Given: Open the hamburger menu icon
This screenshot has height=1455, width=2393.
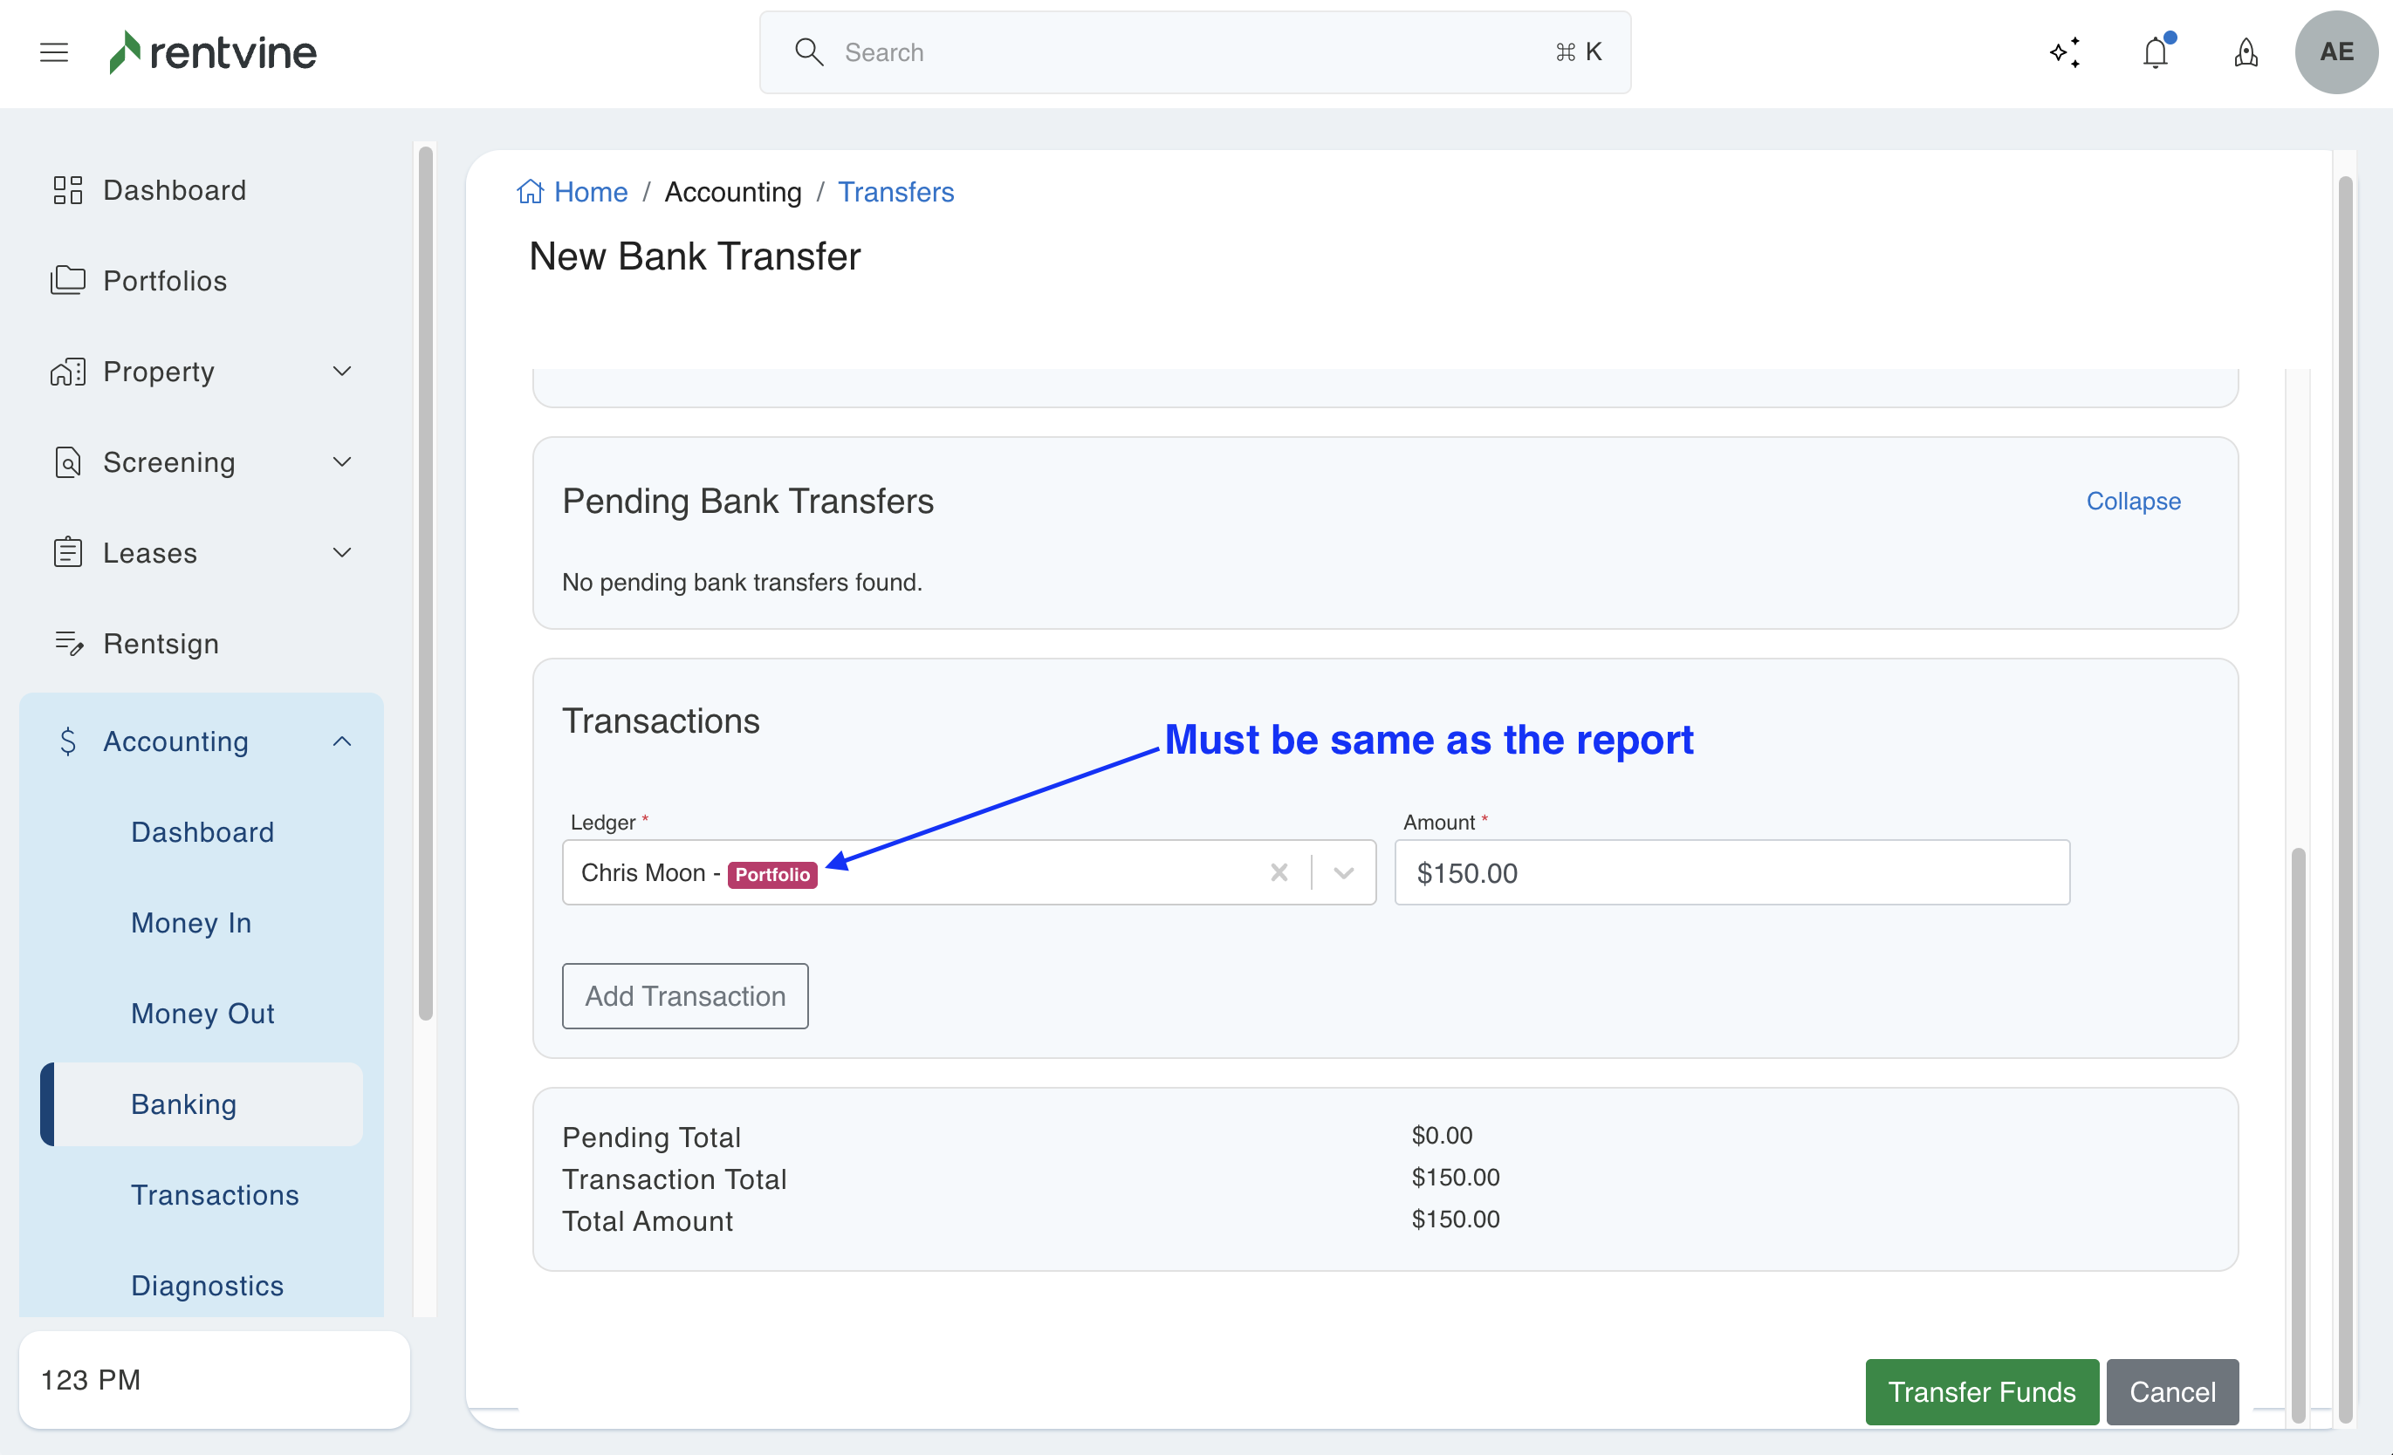Looking at the screenshot, I should click(53, 52).
